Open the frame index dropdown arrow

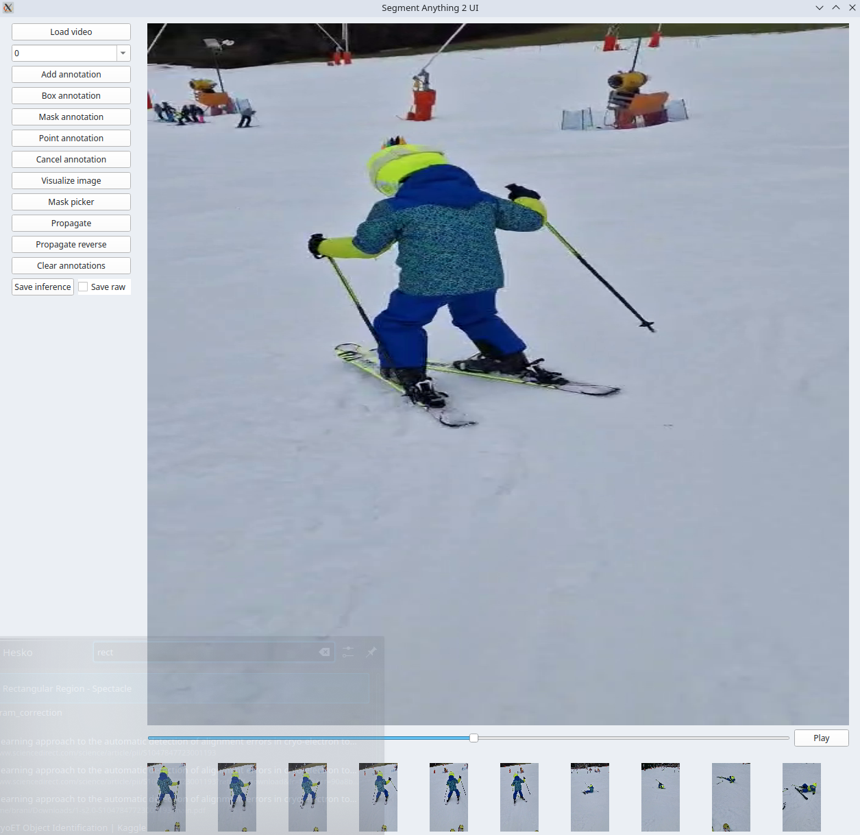[x=123, y=53]
